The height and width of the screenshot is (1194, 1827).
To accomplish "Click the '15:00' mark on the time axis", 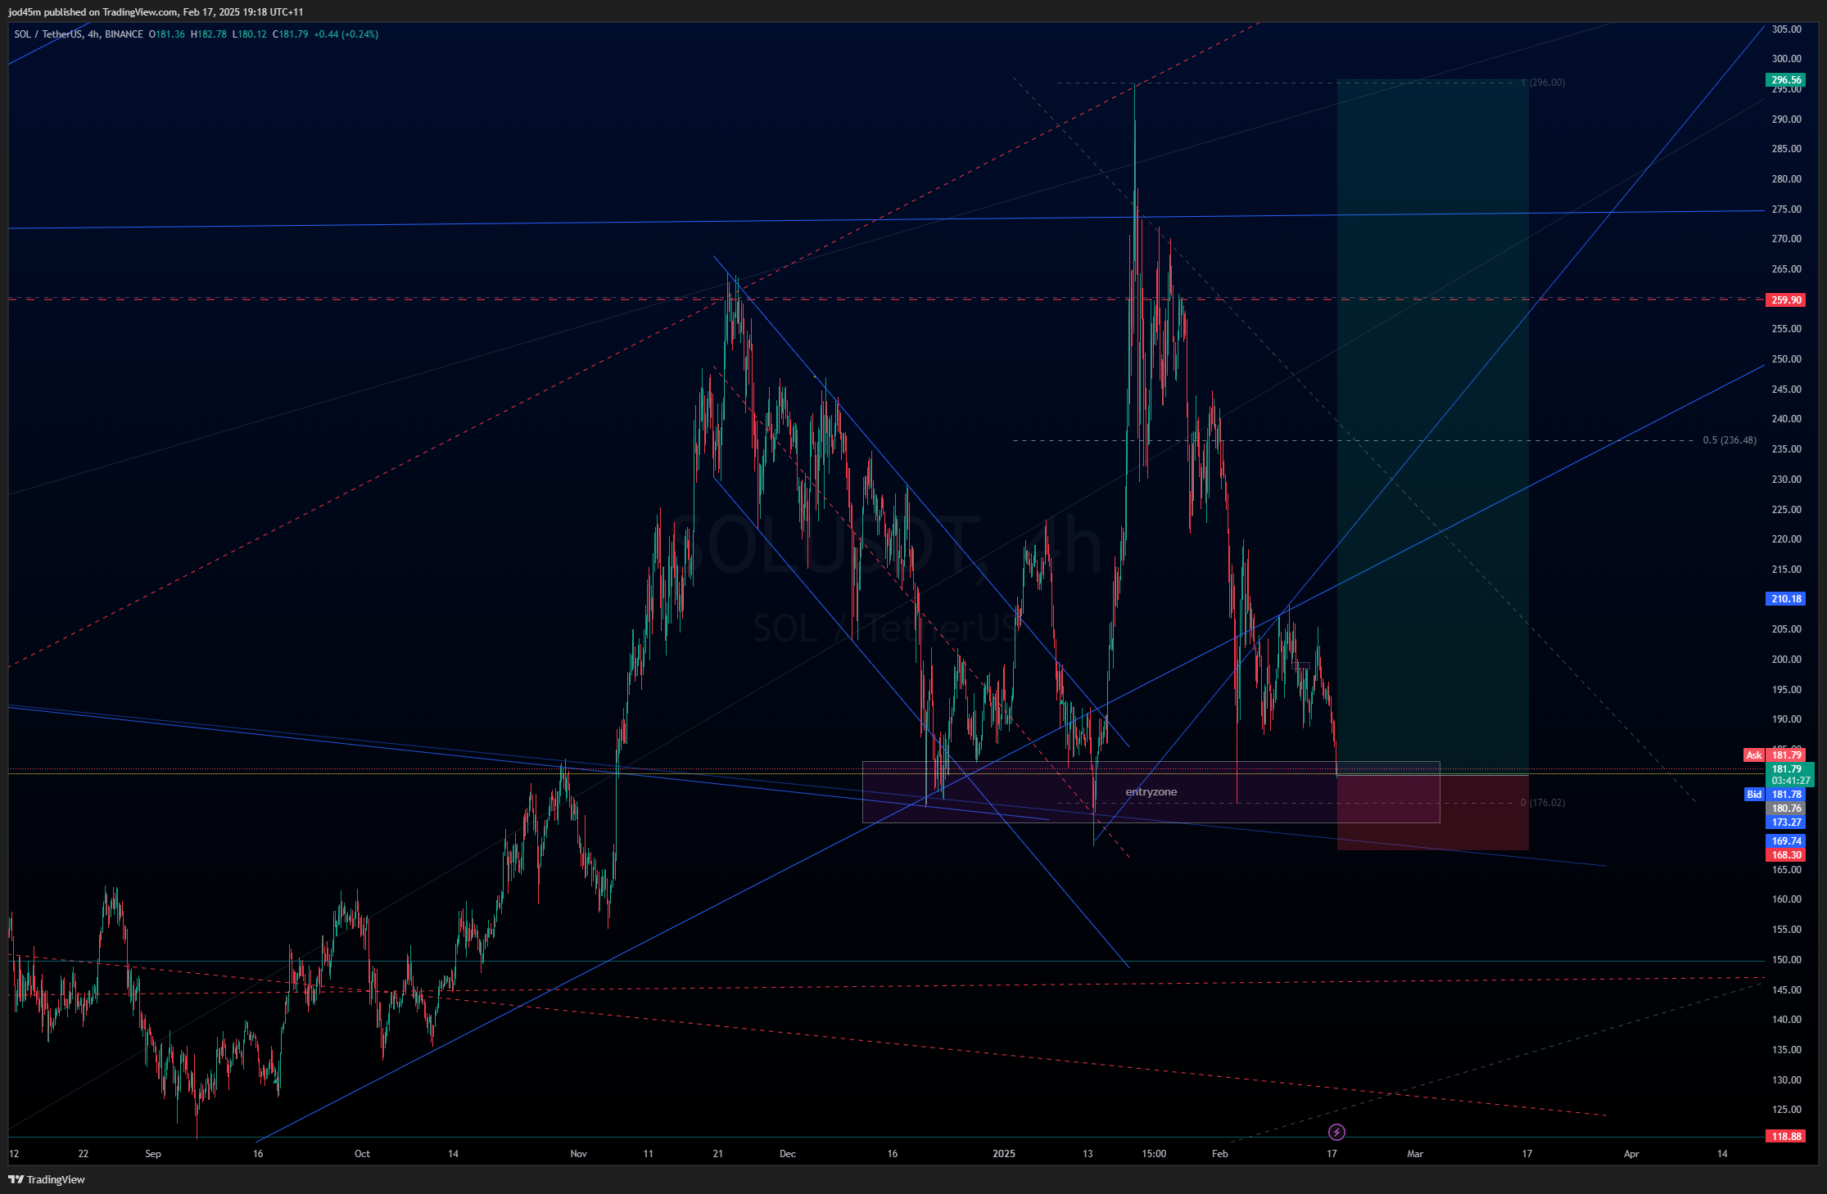I will pyautogui.click(x=1154, y=1154).
